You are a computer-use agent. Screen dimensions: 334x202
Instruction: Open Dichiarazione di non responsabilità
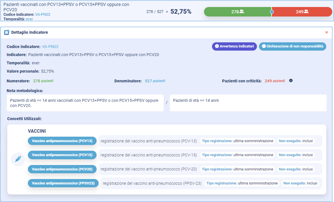pos(292,47)
